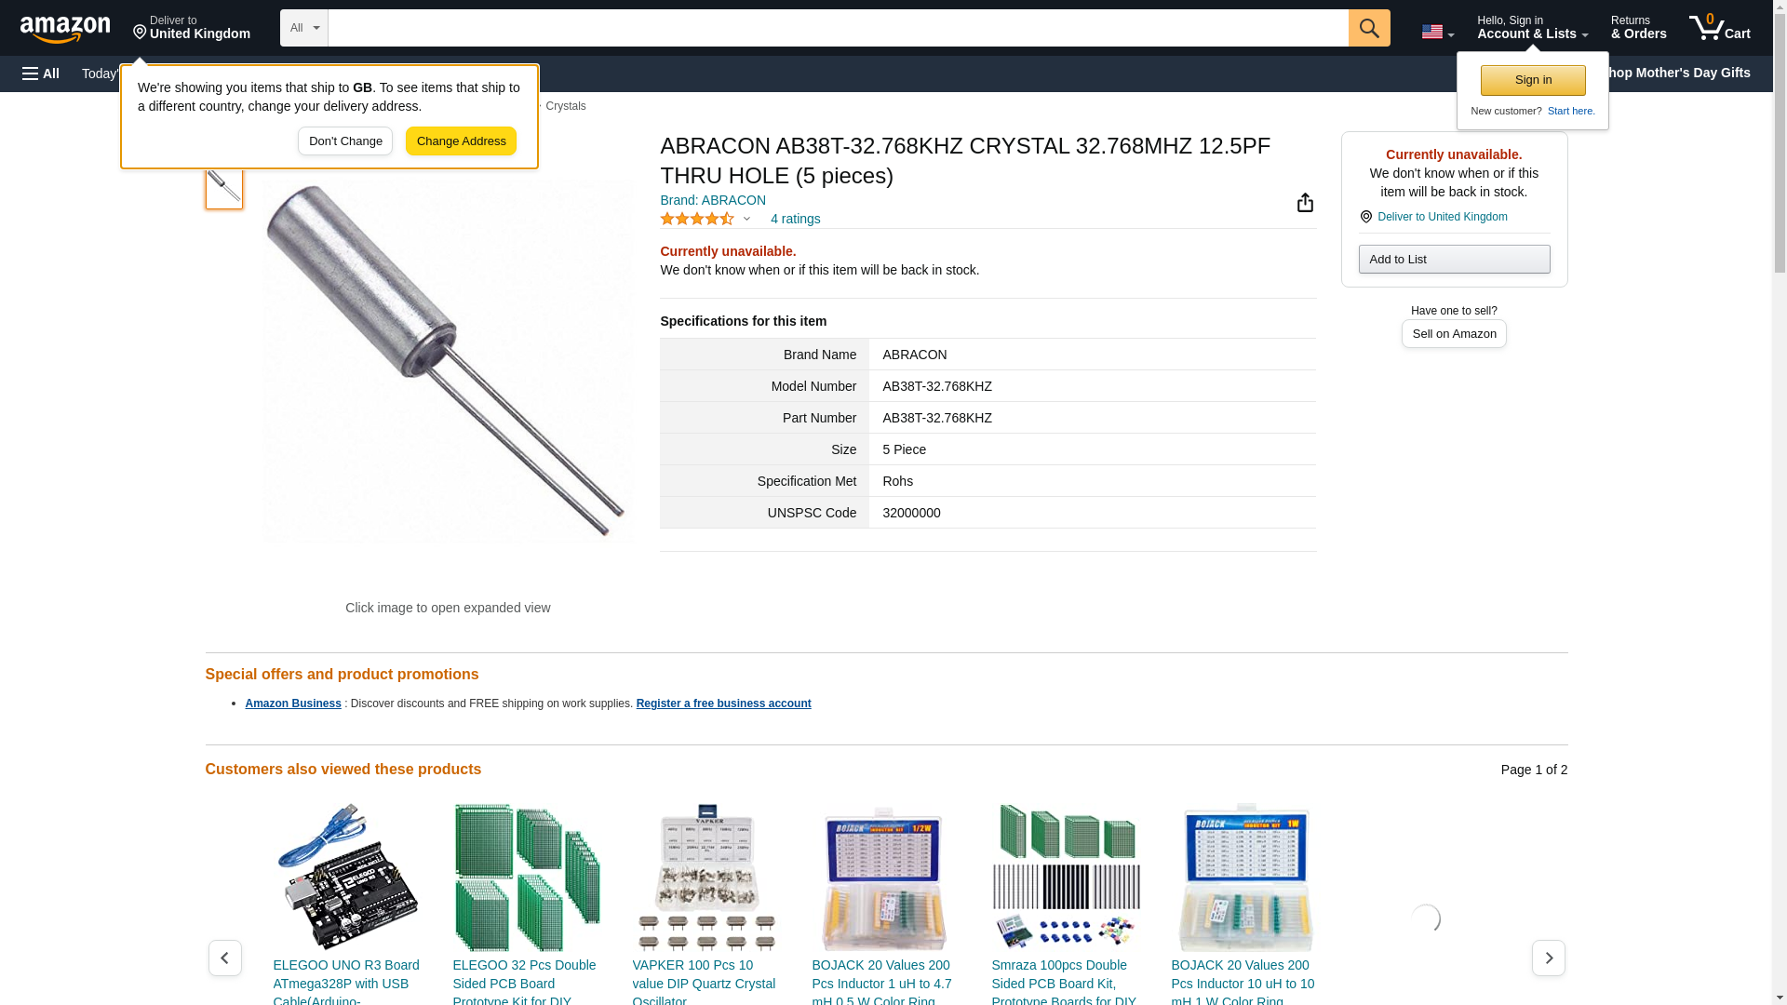Click inside the search input field
The image size is (1787, 1005).
tap(838, 28)
